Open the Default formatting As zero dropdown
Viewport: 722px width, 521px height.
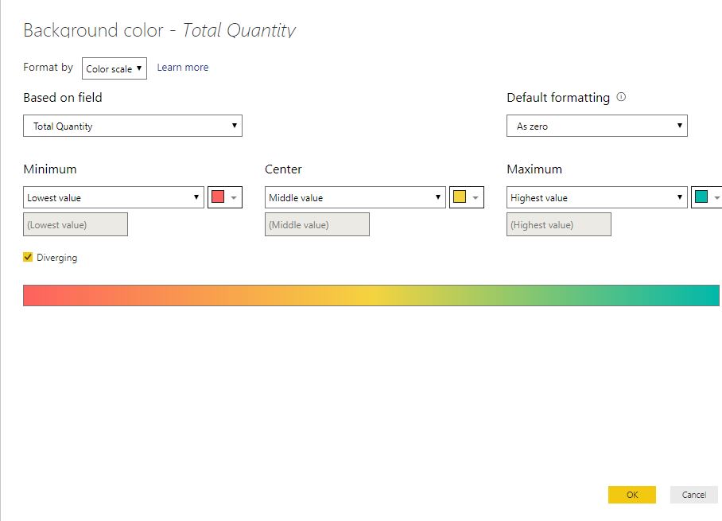coord(596,126)
